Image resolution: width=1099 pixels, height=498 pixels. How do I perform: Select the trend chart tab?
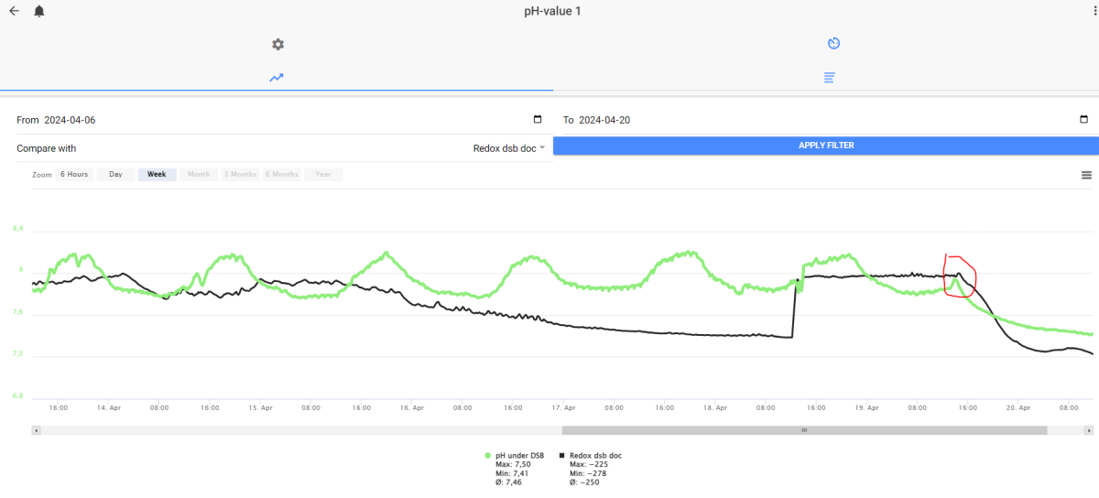(x=277, y=78)
